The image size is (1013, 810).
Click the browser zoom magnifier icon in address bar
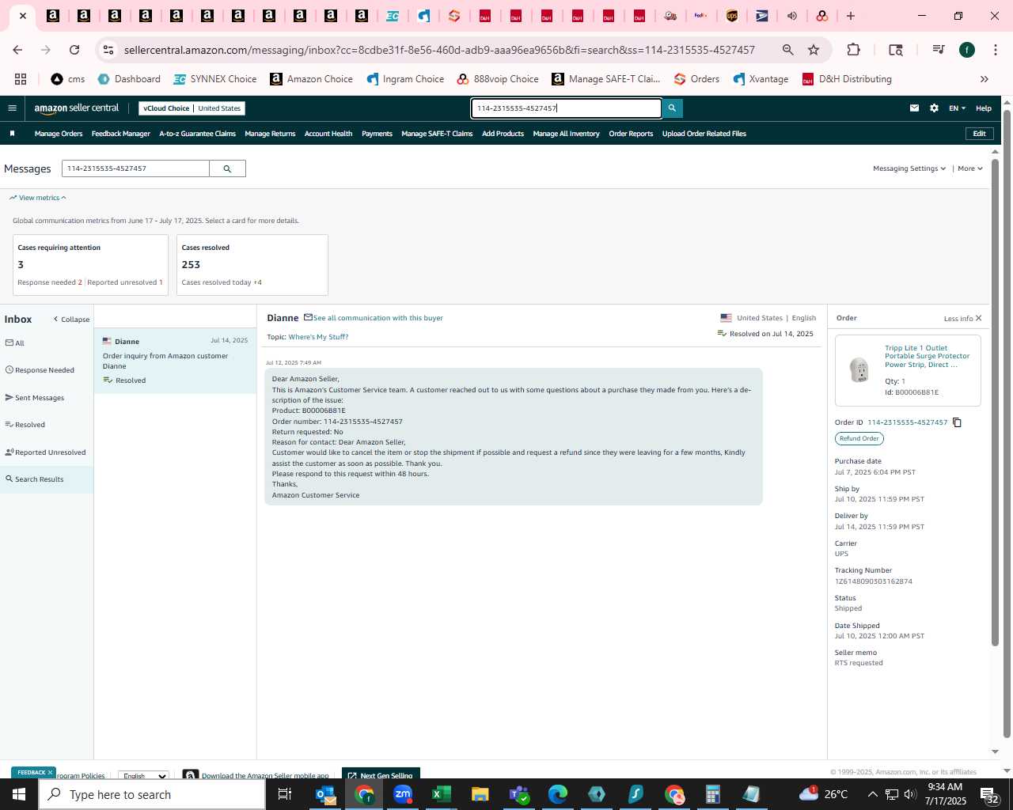pyautogui.click(x=788, y=50)
